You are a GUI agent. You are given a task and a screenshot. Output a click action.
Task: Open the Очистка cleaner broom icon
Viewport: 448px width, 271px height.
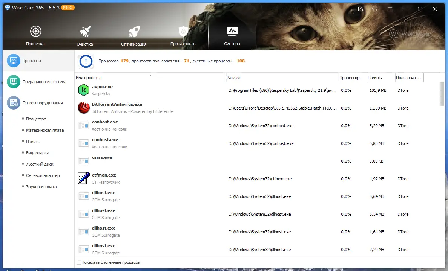point(85,31)
